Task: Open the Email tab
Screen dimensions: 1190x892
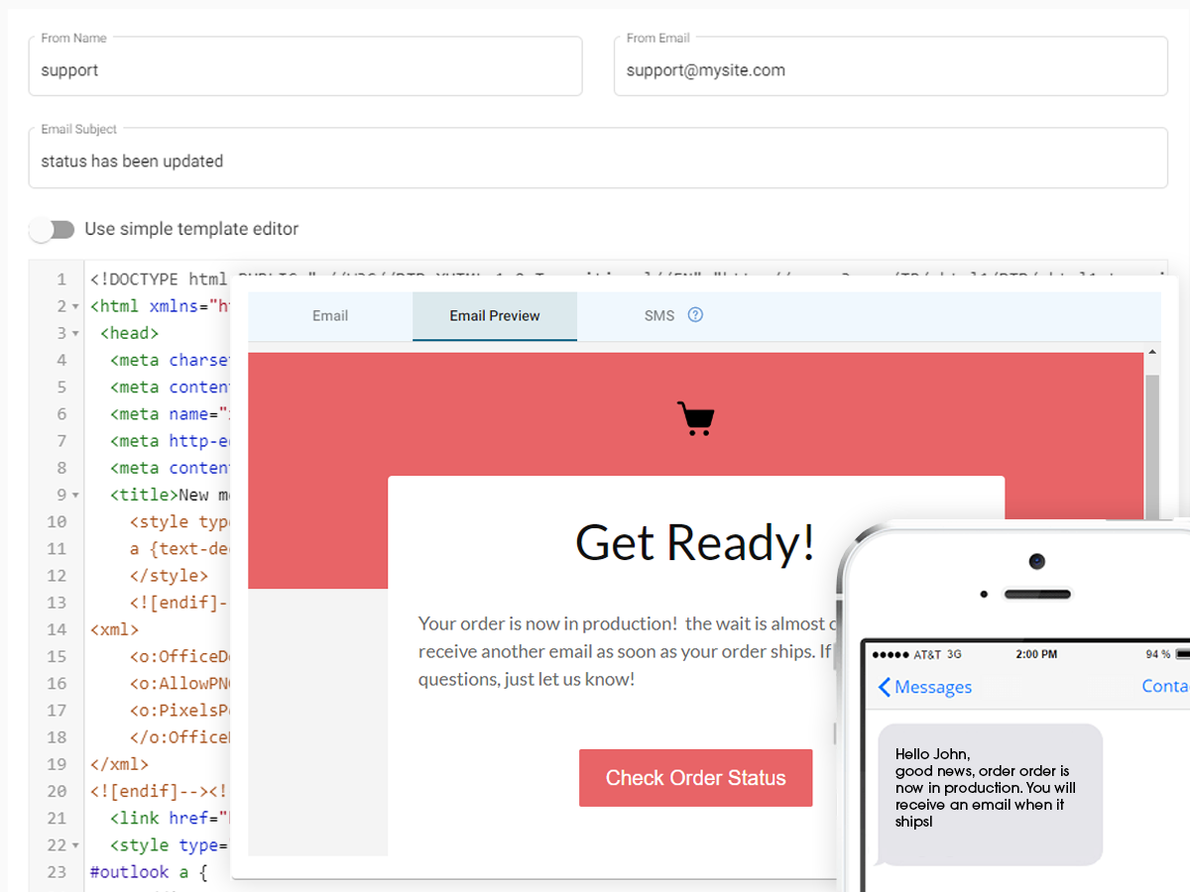Action: (330, 316)
